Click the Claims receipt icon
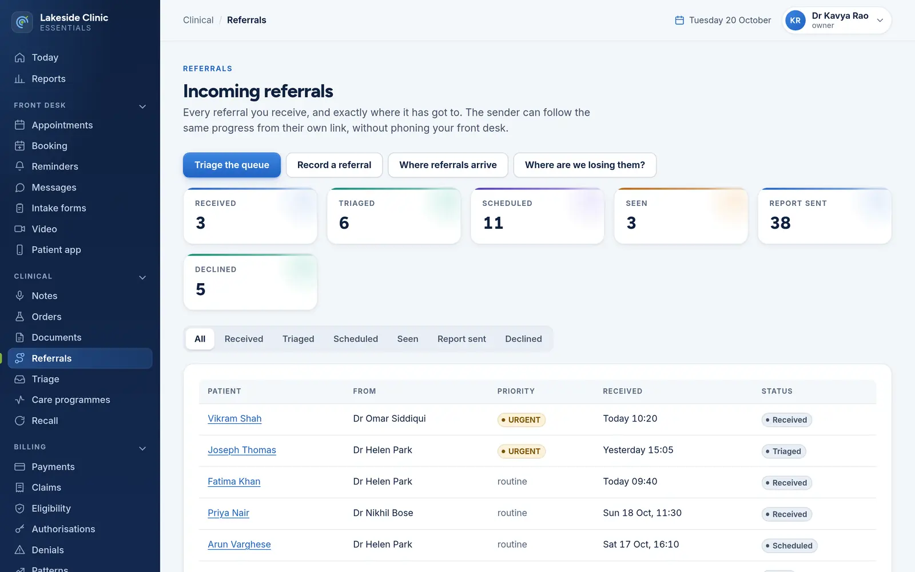Image resolution: width=915 pixels, height=572 pixels. click(x=19, y=487)
